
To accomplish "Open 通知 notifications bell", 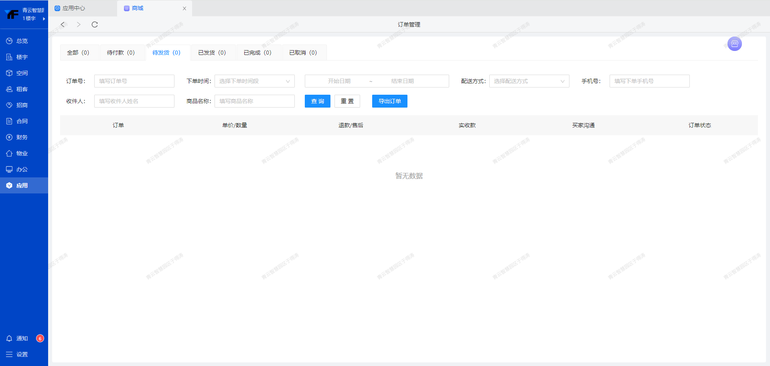I will click(x=22, y=338).
